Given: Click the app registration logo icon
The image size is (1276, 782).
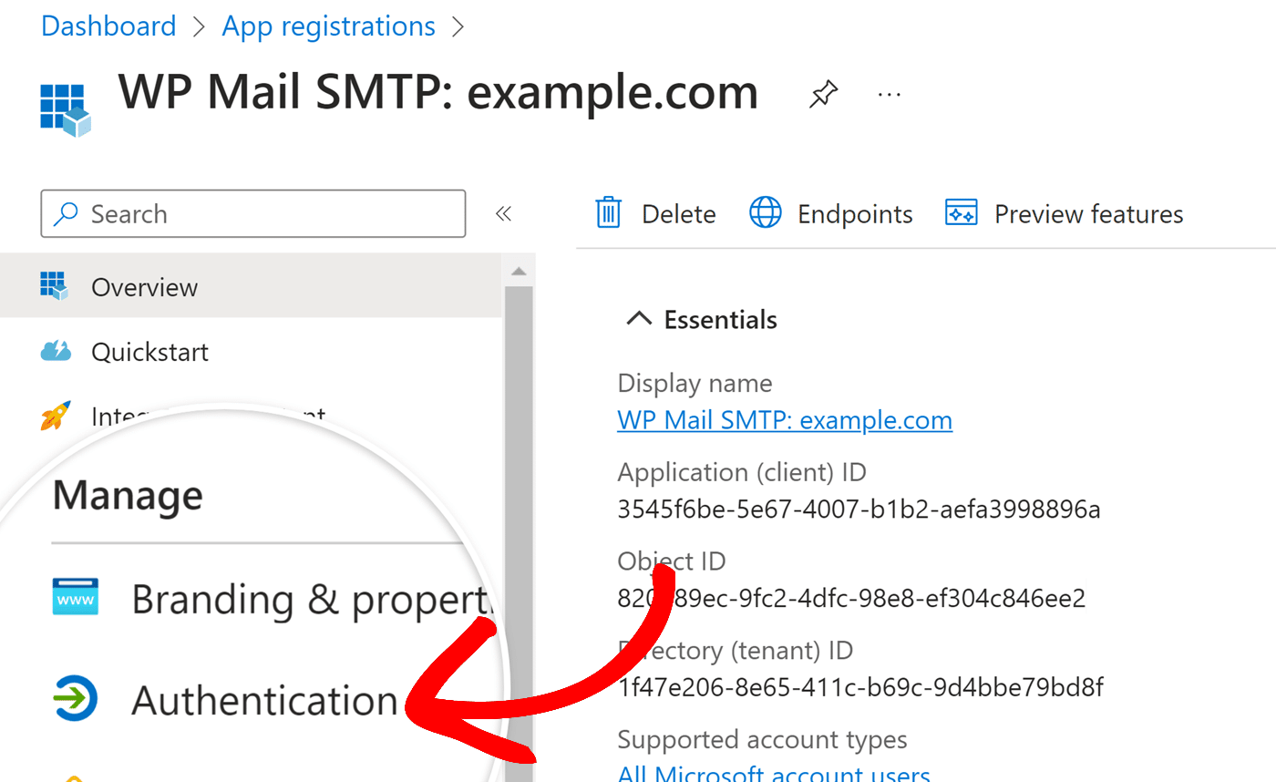Looking at the screenshot, I should pos(64,108).
